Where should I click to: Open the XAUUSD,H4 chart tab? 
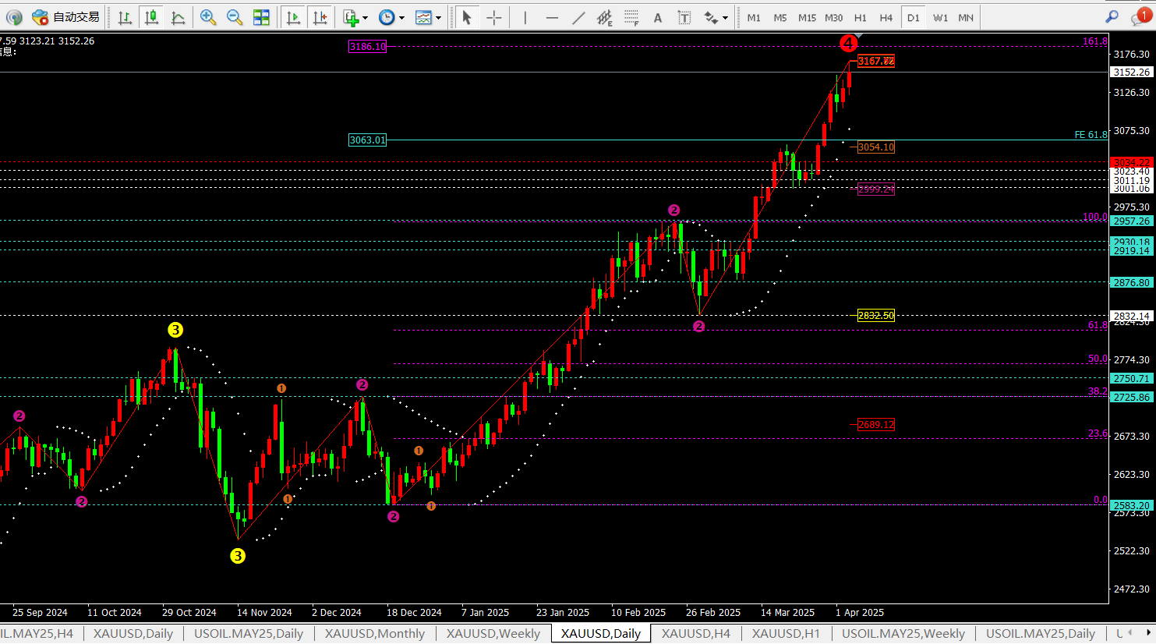696,633
